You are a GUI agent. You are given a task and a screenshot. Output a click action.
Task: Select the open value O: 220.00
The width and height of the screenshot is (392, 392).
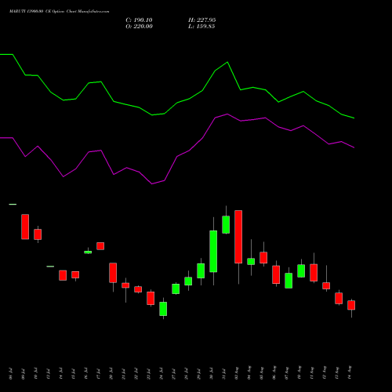[139, 27]
